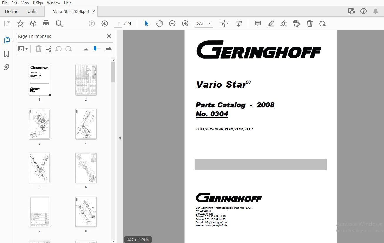Go to the next page arrow
Image resolution: width=384 pixels, height=243 pixels.
tap(105, 23)
